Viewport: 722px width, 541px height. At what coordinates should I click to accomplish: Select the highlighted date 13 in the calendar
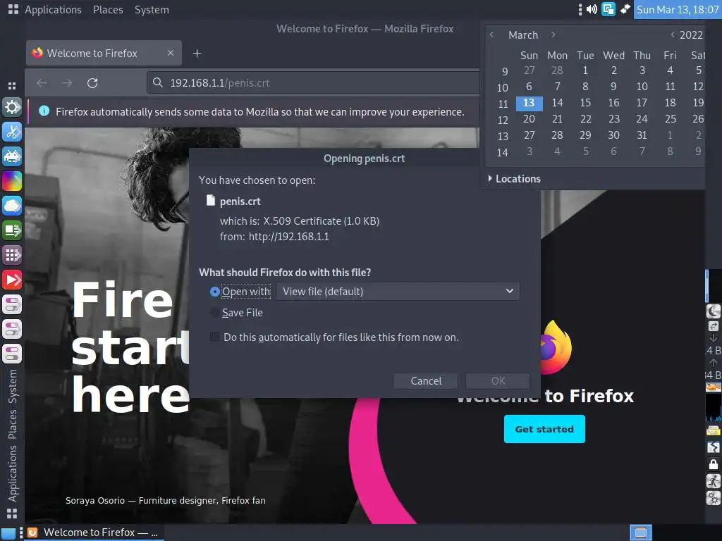click(529, 103)
